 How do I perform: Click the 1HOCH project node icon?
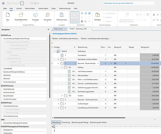pos(58,51)
